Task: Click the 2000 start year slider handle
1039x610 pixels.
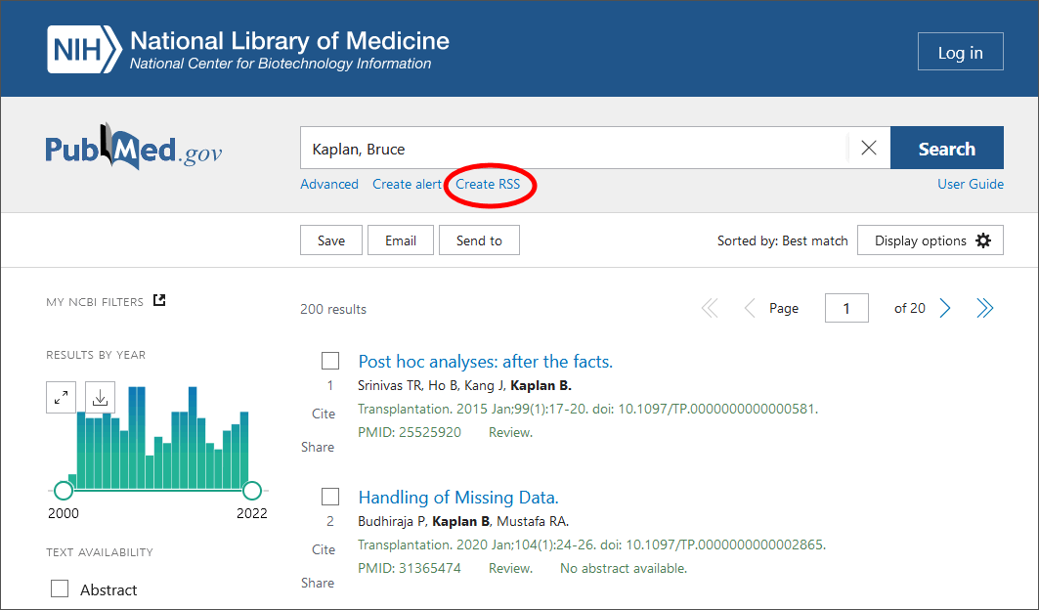Action: coord(63,491)
